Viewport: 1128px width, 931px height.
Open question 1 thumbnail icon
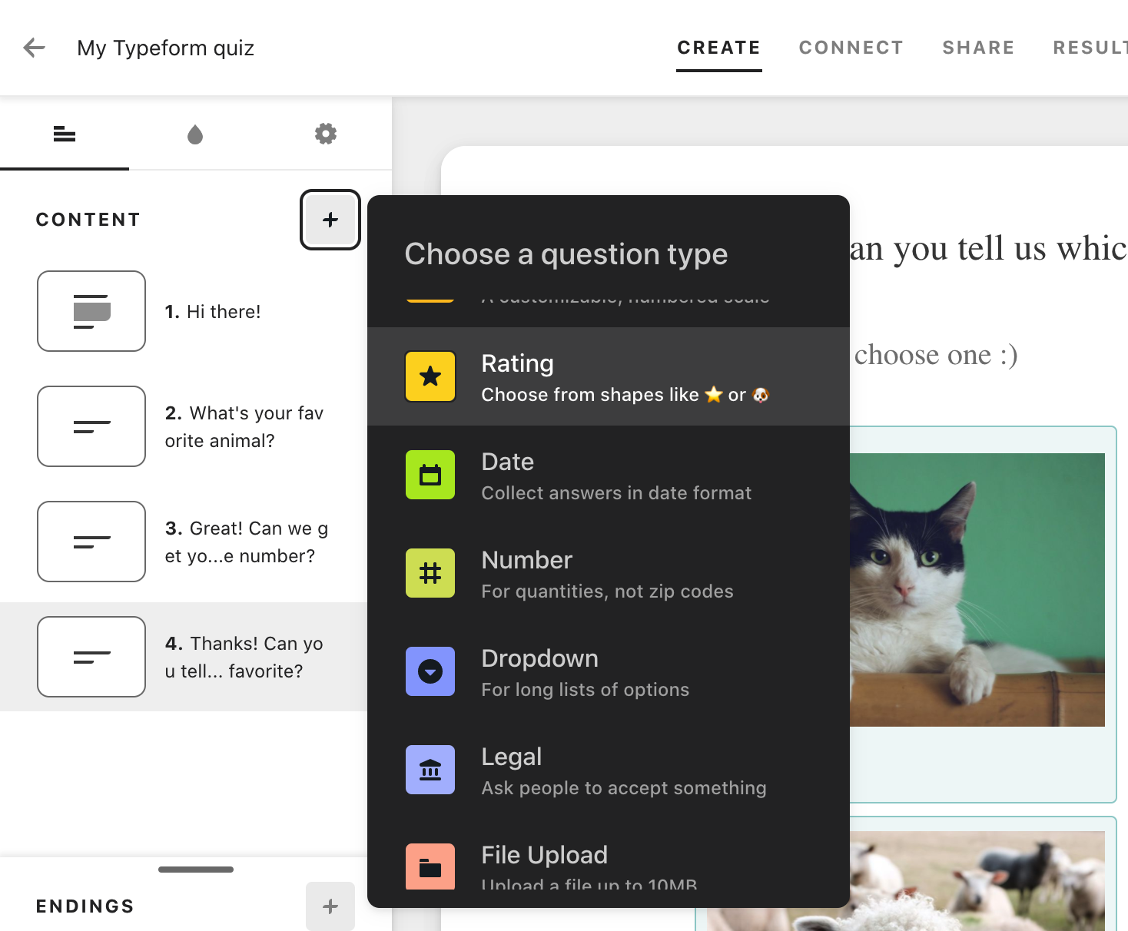point(91,311)
